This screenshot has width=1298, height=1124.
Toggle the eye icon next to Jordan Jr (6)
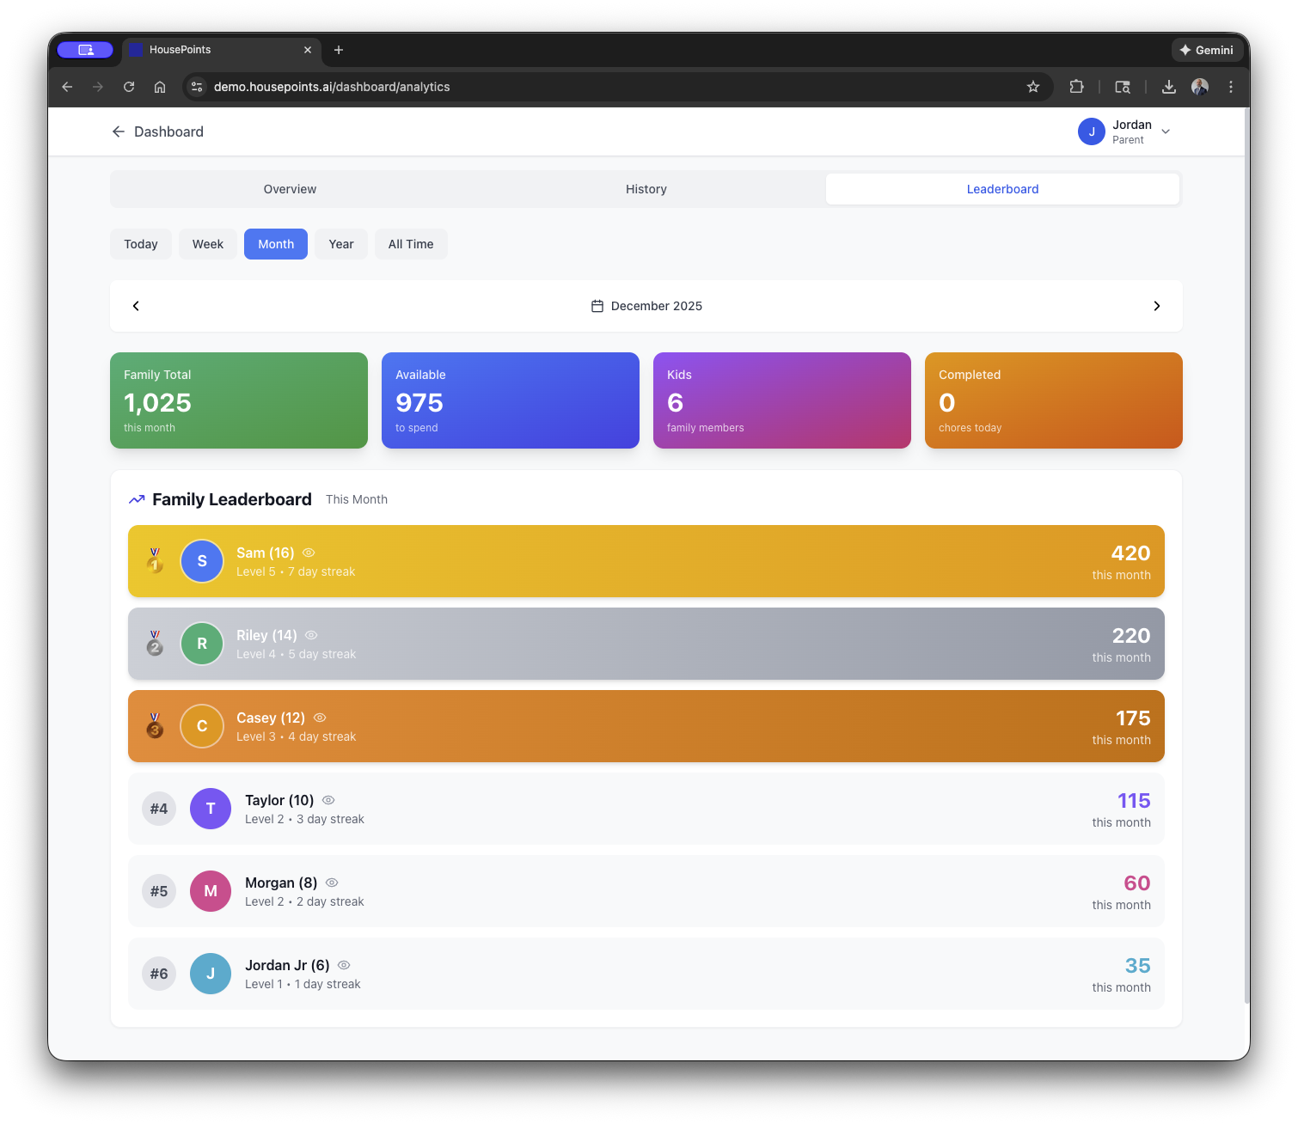pos(344,965)
